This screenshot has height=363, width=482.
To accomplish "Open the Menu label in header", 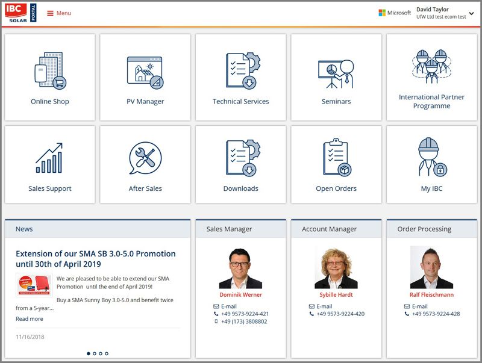I will click(x=64, y=13).
